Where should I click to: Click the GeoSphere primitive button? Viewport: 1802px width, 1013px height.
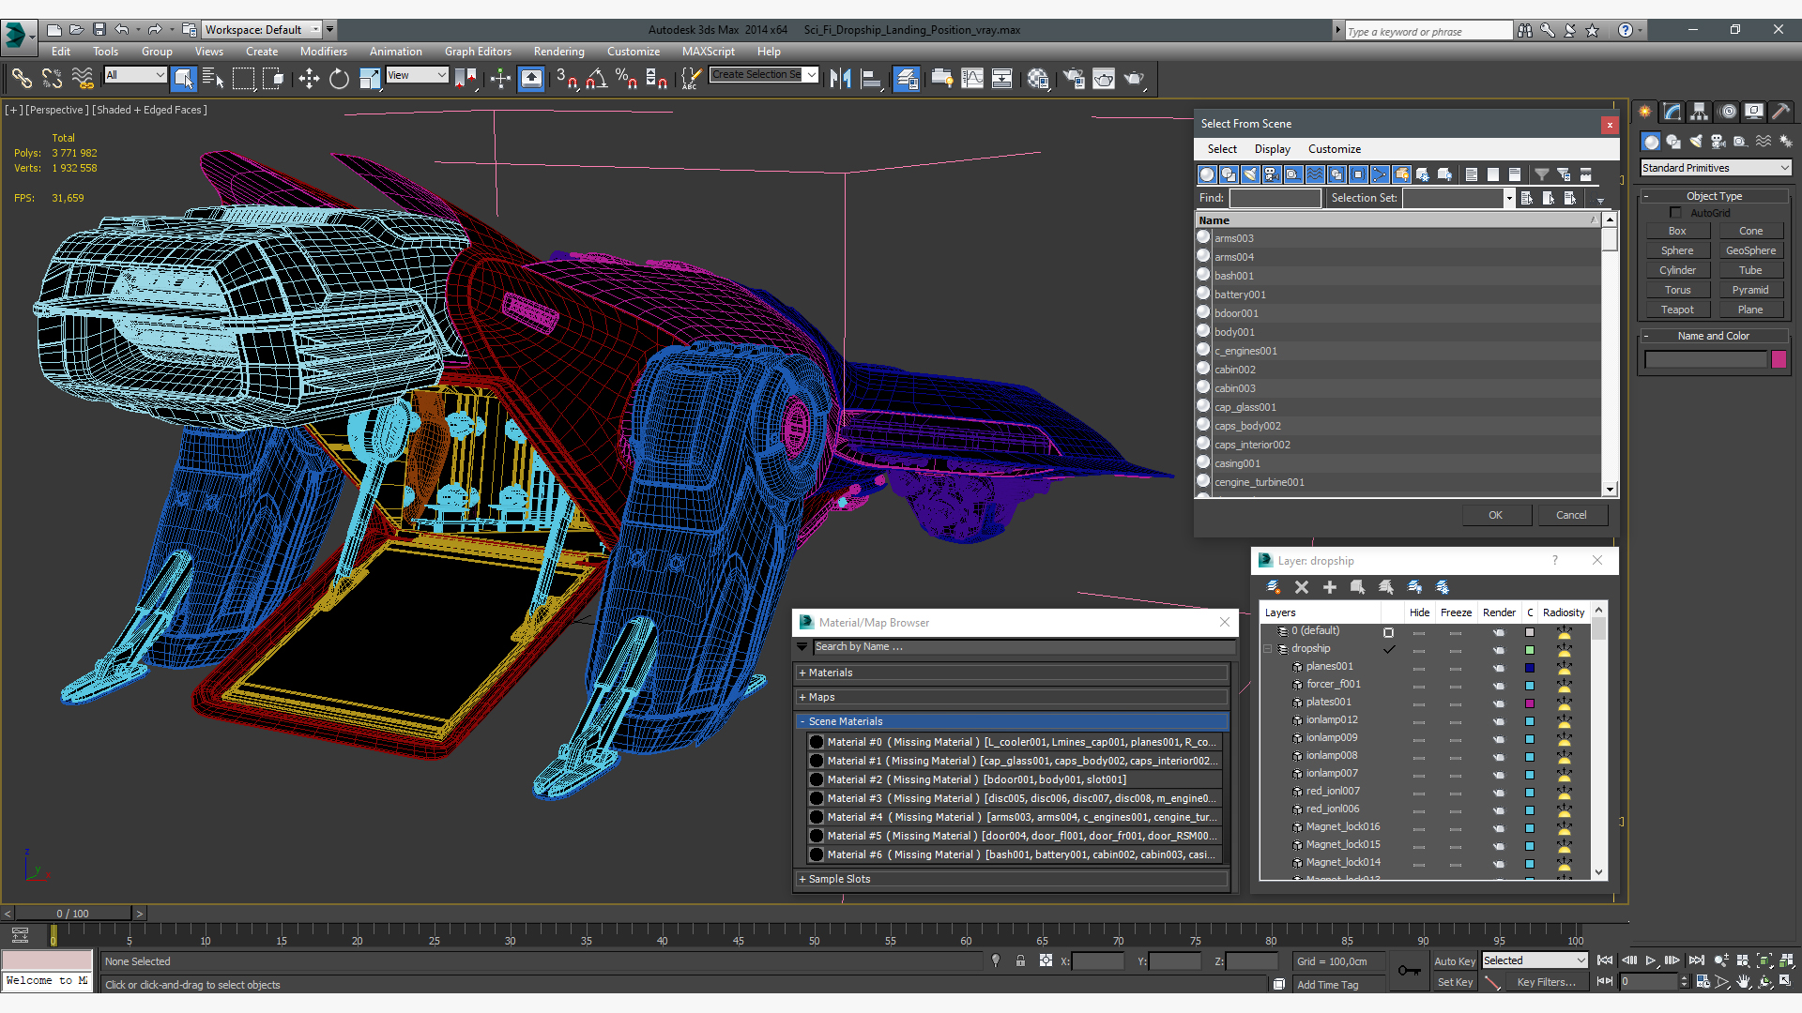1750,250
